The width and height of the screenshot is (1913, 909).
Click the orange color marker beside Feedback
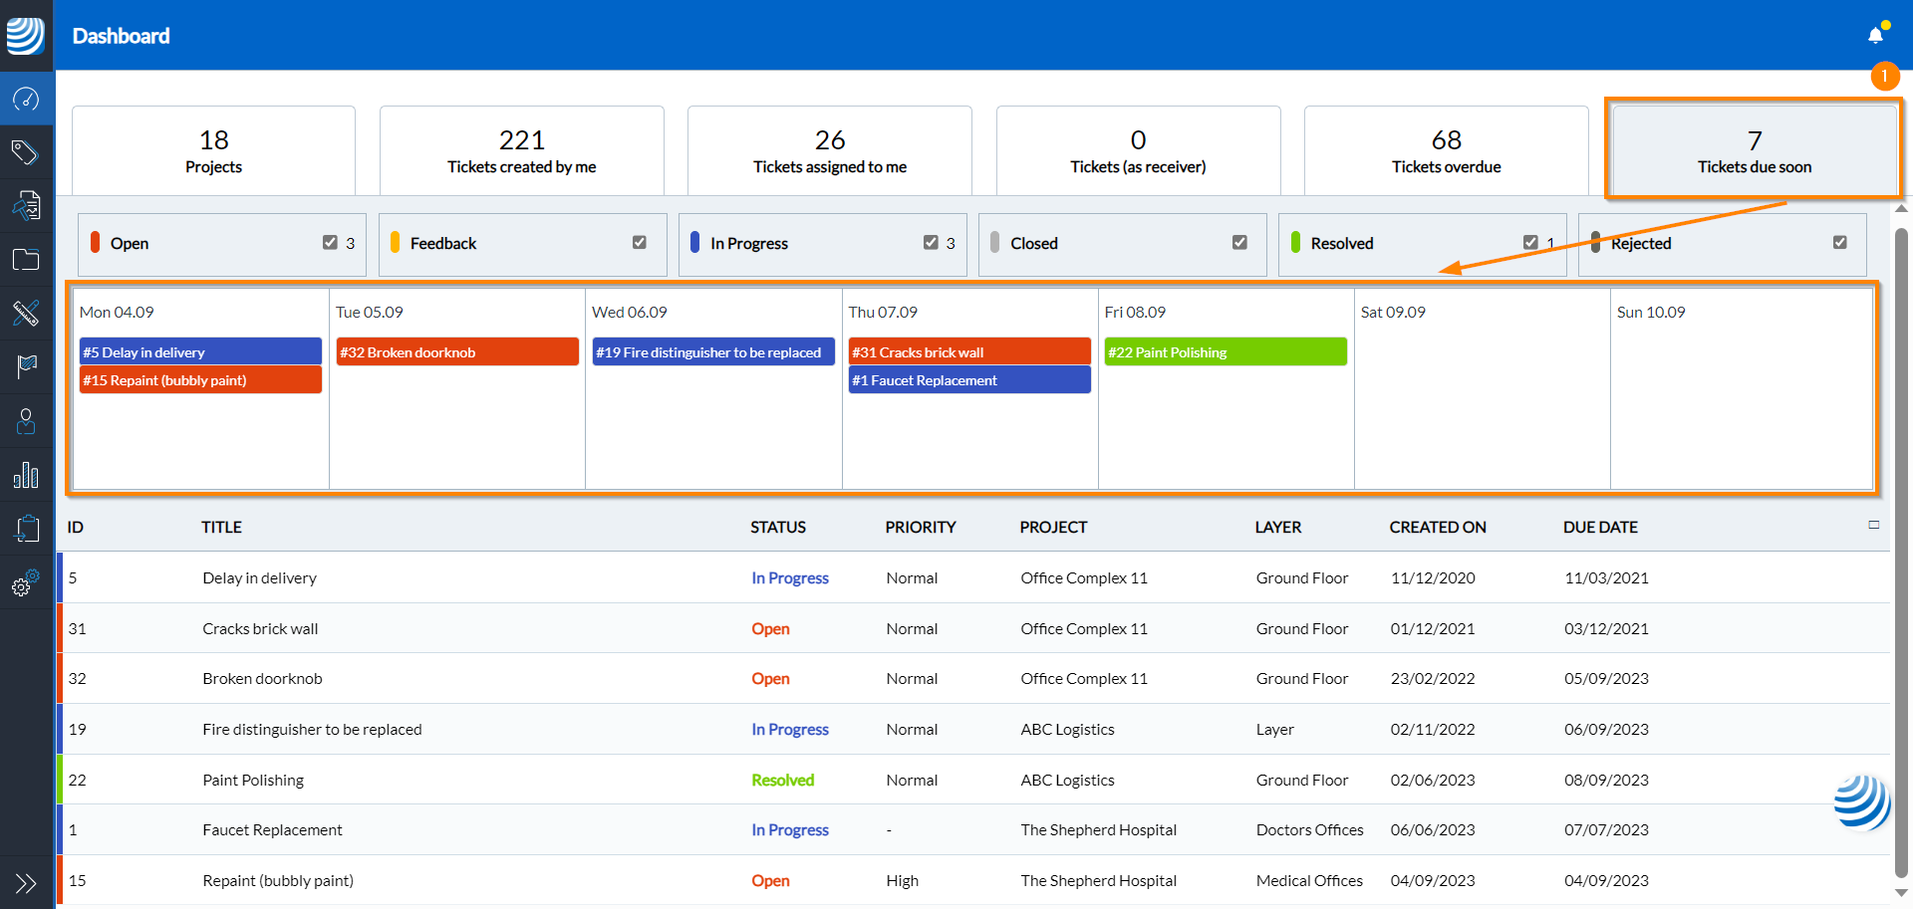coord(396,243)
